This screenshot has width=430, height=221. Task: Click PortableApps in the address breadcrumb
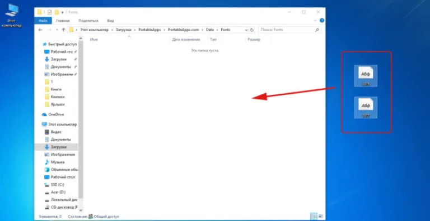tap(149, 30)
